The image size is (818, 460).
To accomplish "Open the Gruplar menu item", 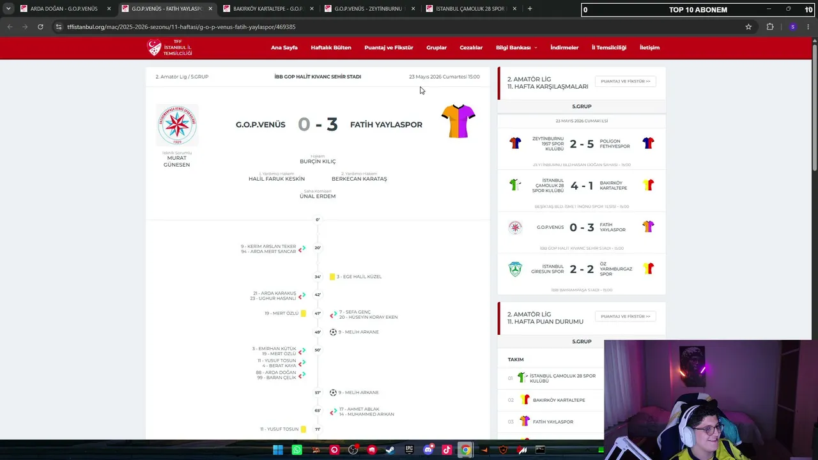I will coord(436,48).
